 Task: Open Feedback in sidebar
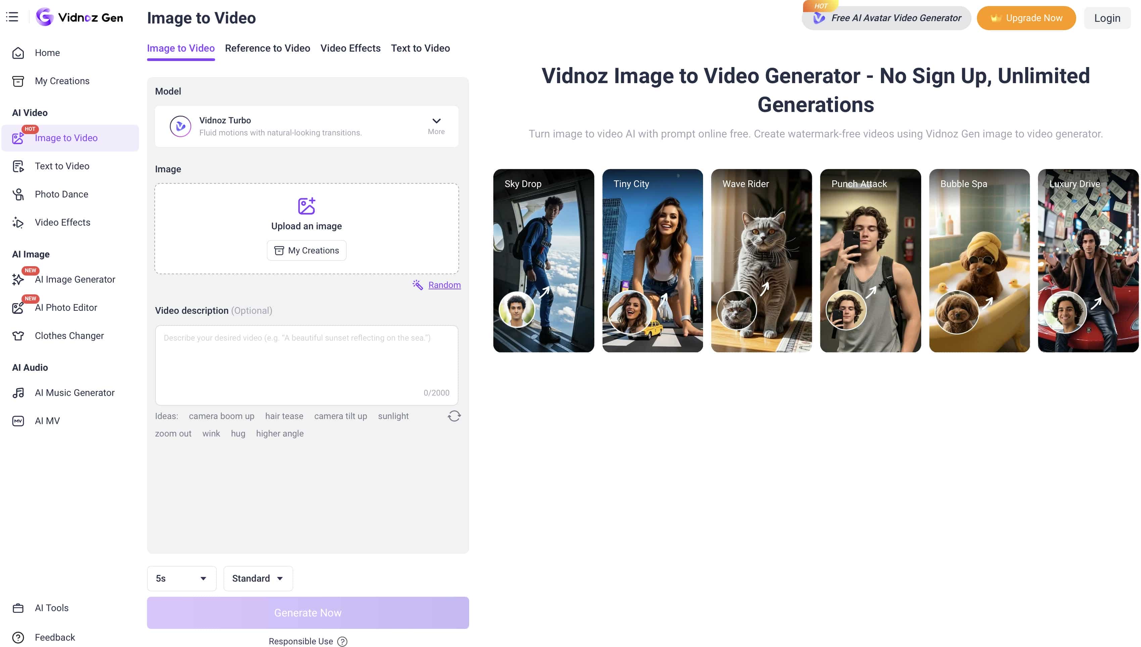70,637
